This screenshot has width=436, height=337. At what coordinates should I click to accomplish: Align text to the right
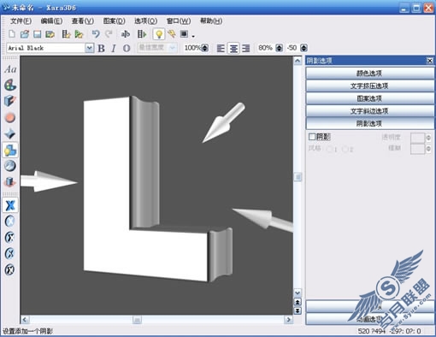pos(246,48)
